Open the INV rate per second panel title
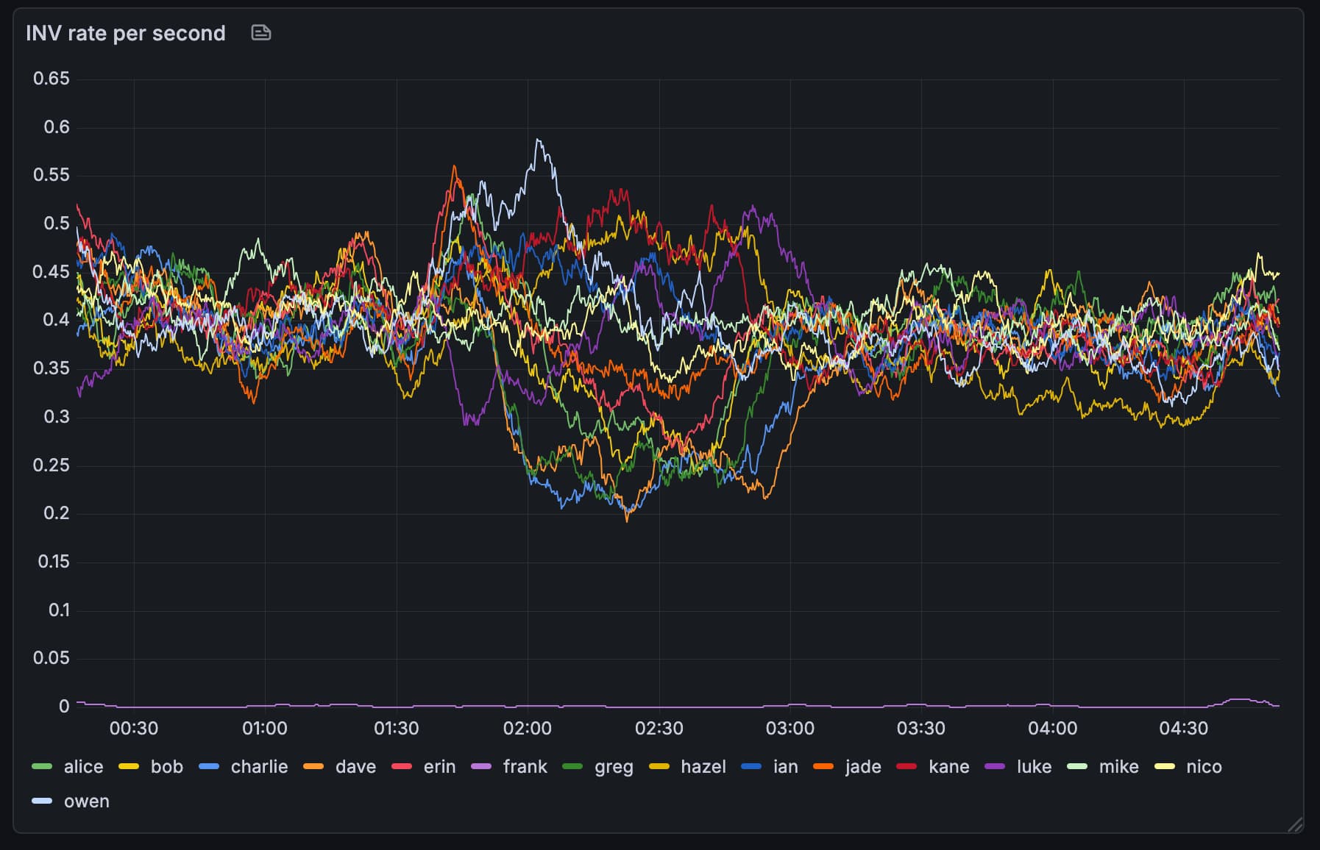1320x850 pixels. click(x=125, y=33)
